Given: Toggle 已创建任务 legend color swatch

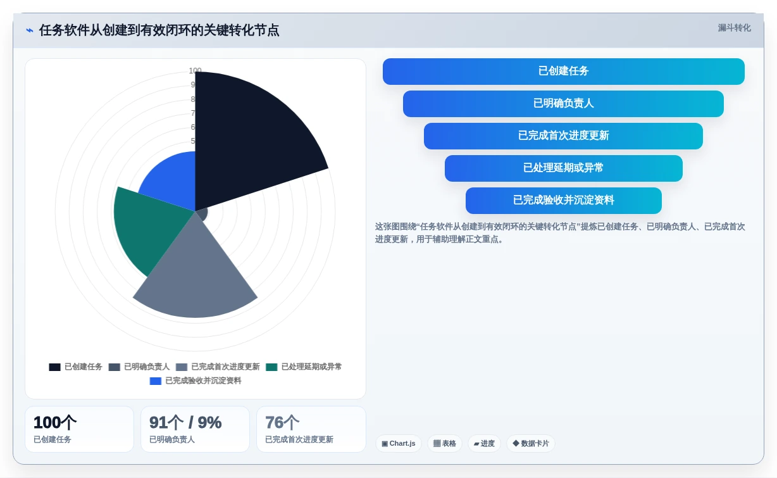Looking at the screenshot, I should click(55, 367).
